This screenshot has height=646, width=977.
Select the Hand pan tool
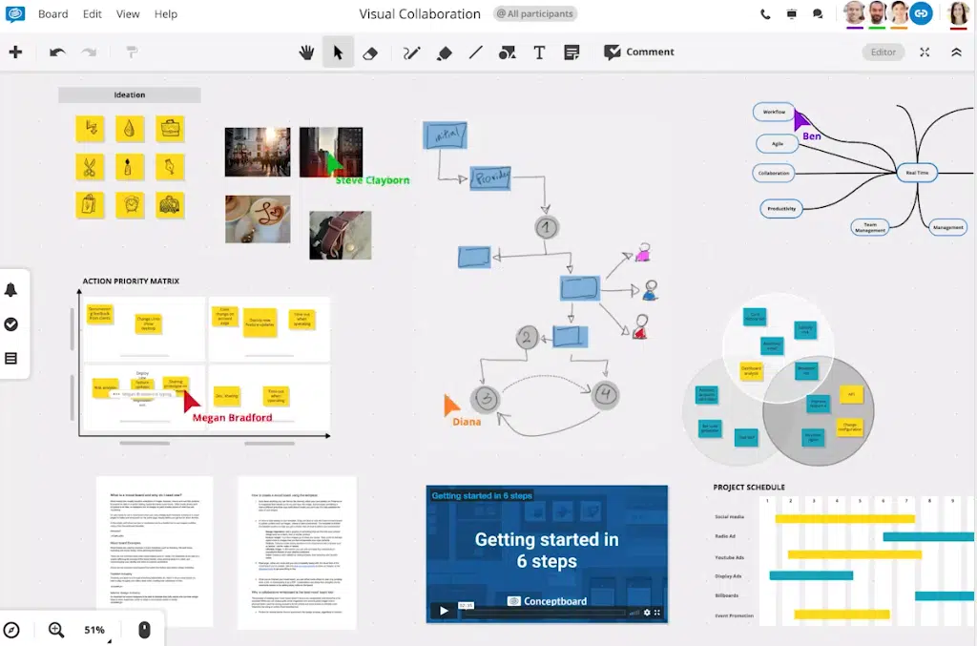pos(306,52)
